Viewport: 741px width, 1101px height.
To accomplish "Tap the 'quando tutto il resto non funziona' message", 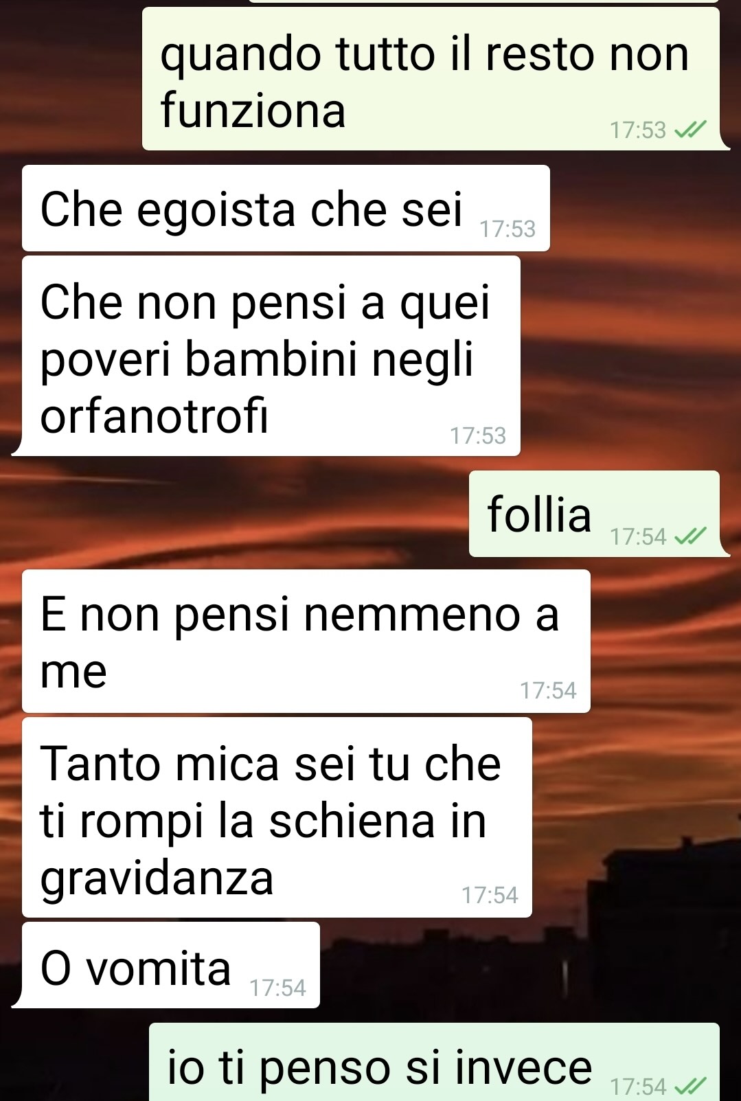I will point(431,79).
